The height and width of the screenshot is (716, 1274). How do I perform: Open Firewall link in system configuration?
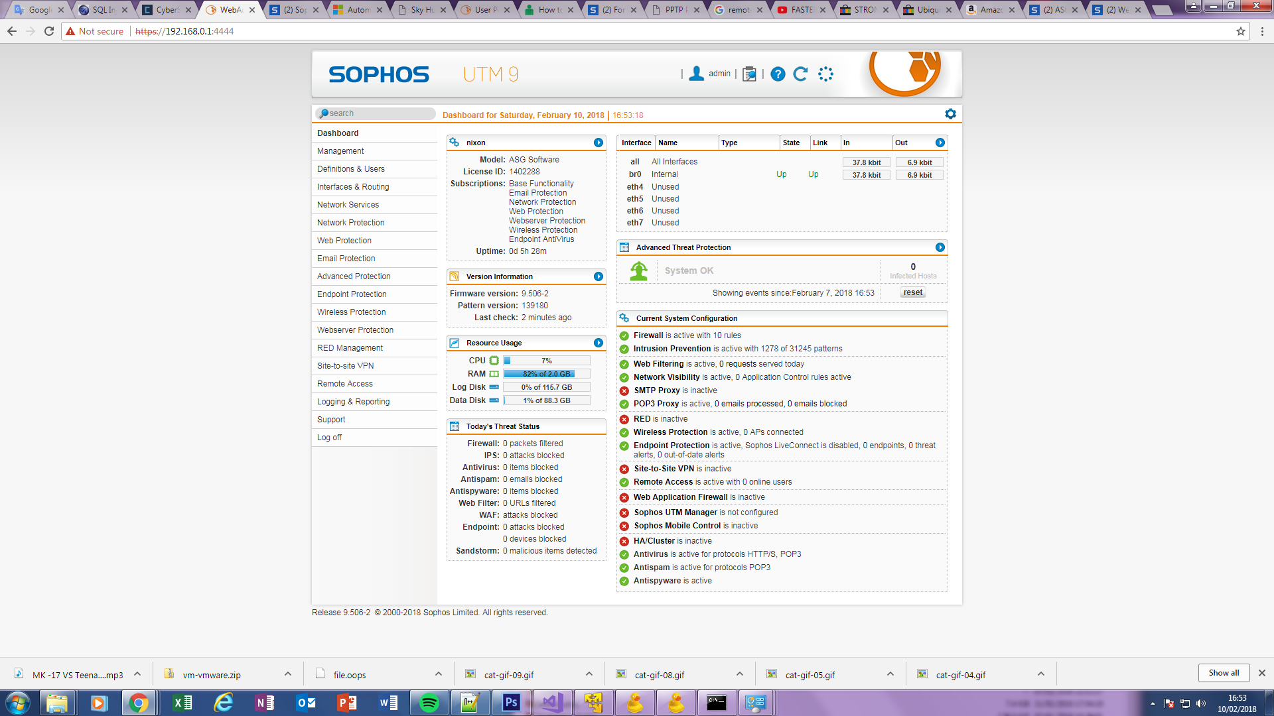coord(648,336)
